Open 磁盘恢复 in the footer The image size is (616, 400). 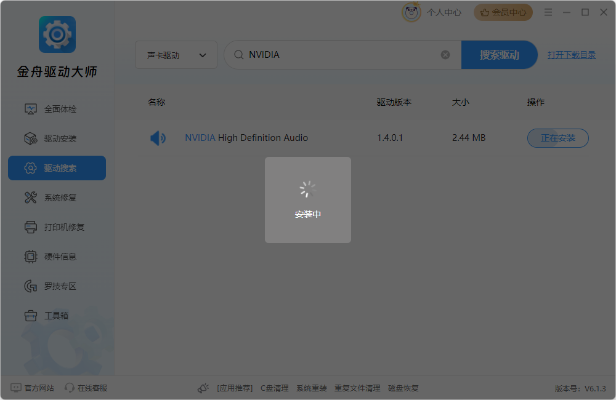[x=403, y=388]
